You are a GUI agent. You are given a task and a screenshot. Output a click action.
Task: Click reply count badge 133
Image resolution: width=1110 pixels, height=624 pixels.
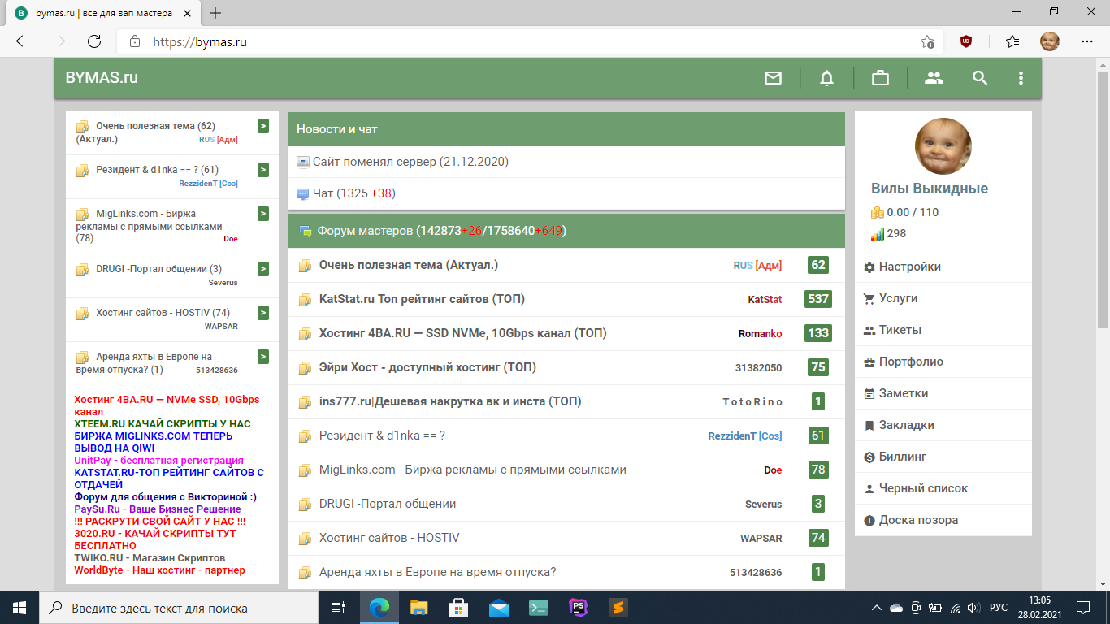coord(818,333)
